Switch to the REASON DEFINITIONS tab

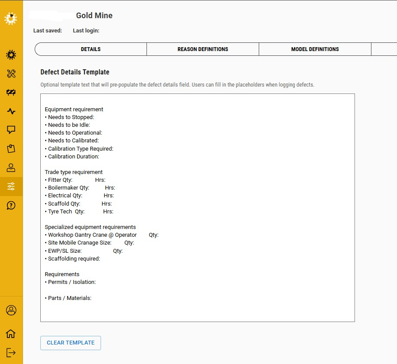click(x=203, y=49)
